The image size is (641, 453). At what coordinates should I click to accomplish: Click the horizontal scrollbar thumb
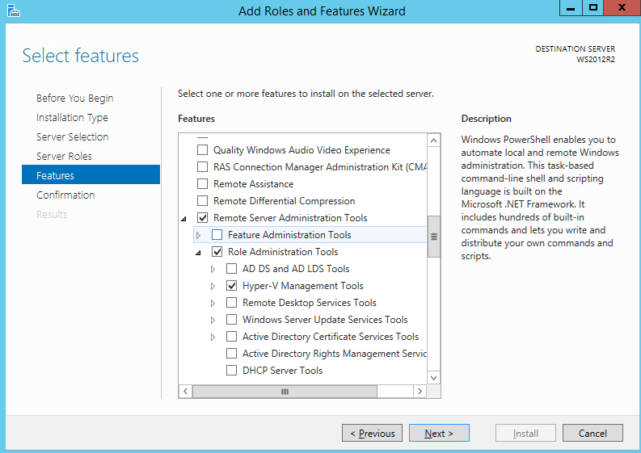pyautogui.click(x=285, y=392)
